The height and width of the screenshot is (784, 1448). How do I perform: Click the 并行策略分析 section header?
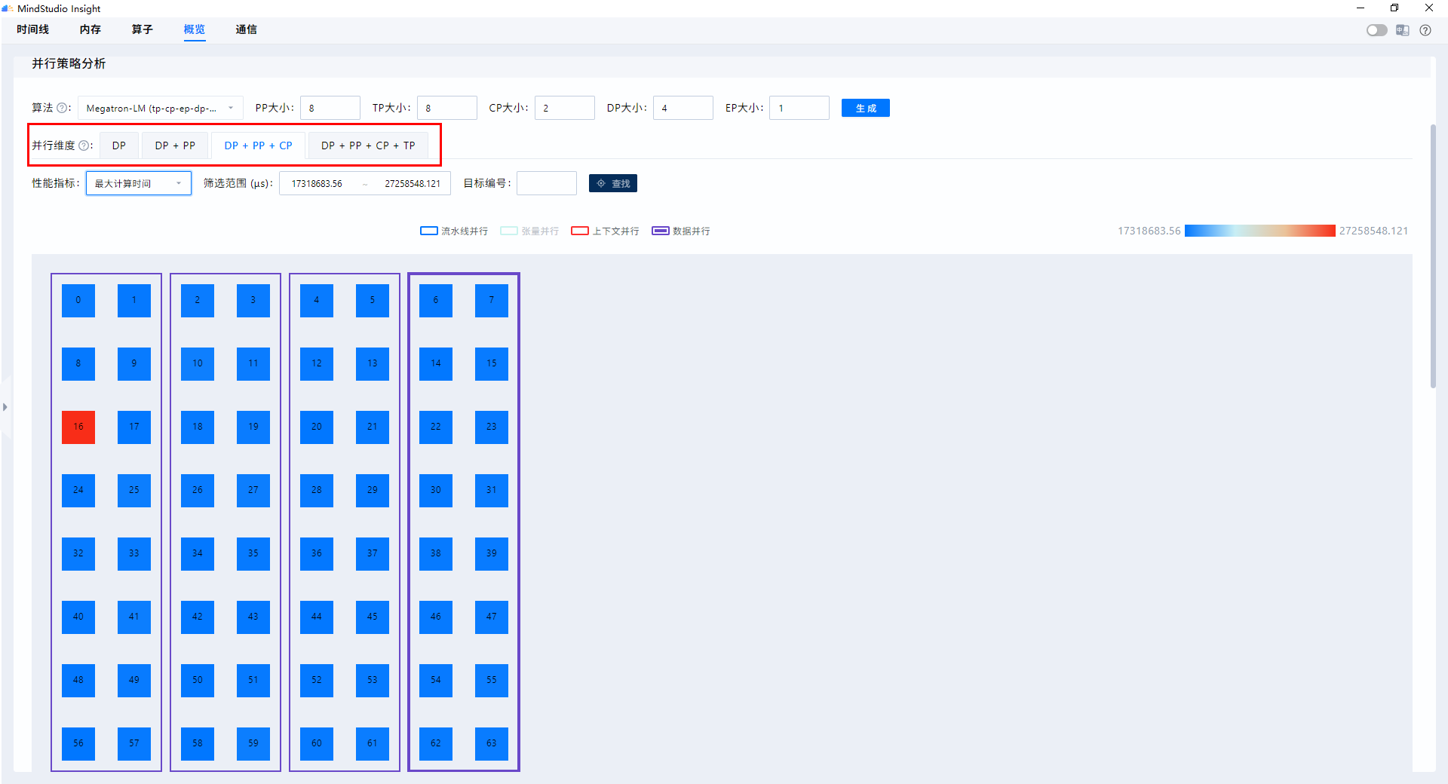tap(69, 63)
